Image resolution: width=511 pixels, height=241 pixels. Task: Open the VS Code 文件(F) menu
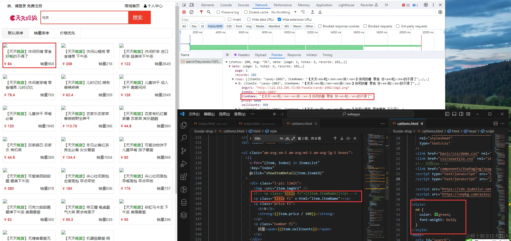[194, 114]
